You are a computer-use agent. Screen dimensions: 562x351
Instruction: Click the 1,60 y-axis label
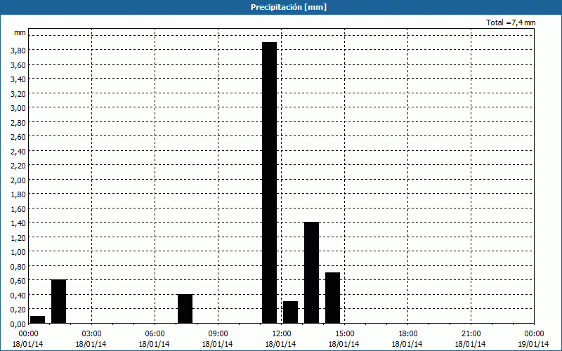[18, 208]
